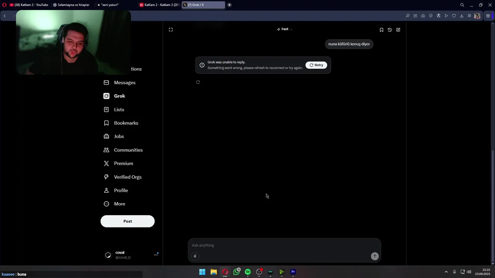Image resolution: width=495 pixels, height=278 pixels.
Task: Open the ad blocker shield icon
Action: click(431, 16)
